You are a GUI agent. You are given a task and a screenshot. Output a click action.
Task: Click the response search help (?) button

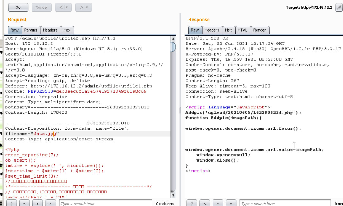point(192,203)
